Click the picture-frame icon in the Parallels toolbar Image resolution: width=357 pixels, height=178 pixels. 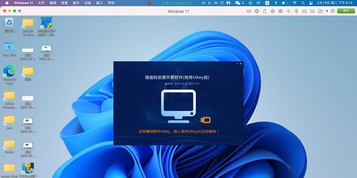pos(320,11)
